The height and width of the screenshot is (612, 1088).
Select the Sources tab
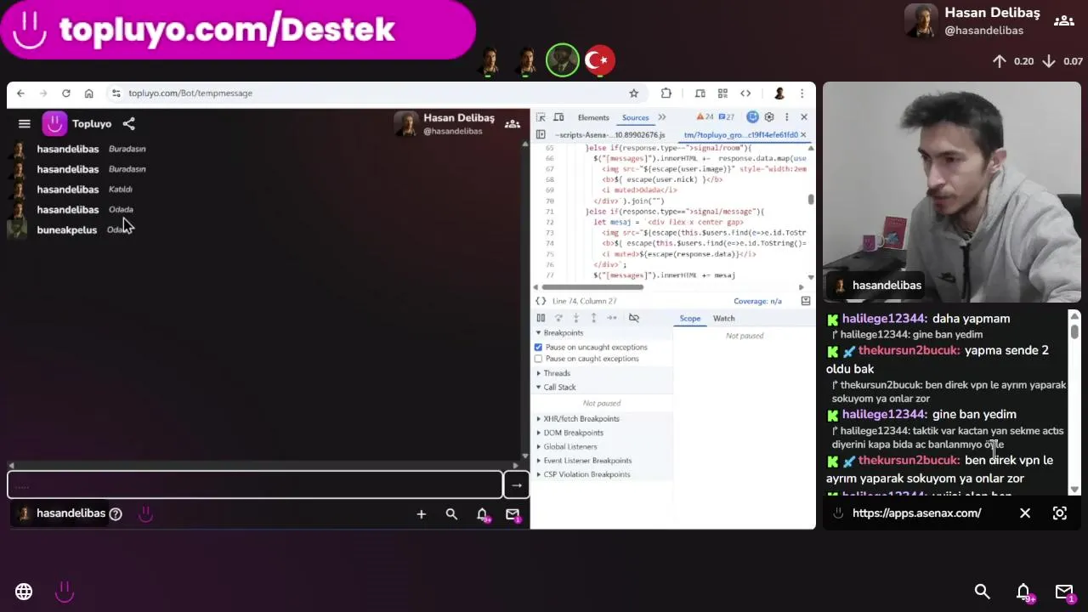[635, 117]
